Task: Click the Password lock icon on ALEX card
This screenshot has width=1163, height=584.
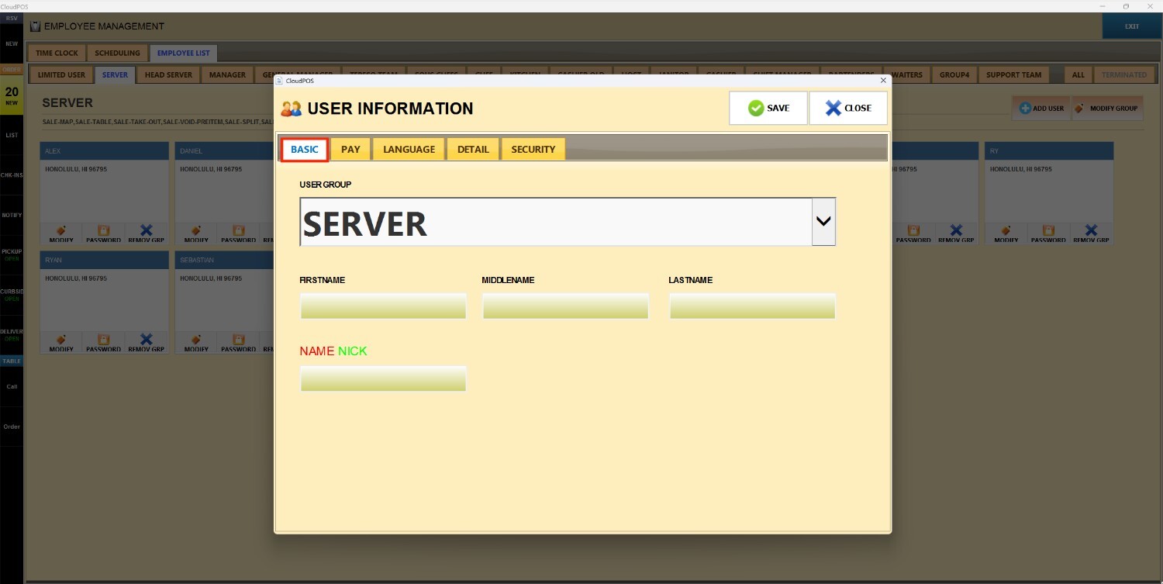Action: 104,230
